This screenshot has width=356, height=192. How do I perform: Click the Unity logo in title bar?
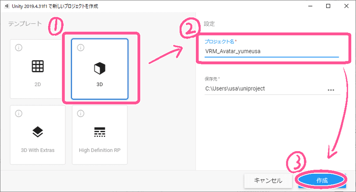[x=7, y=6]
